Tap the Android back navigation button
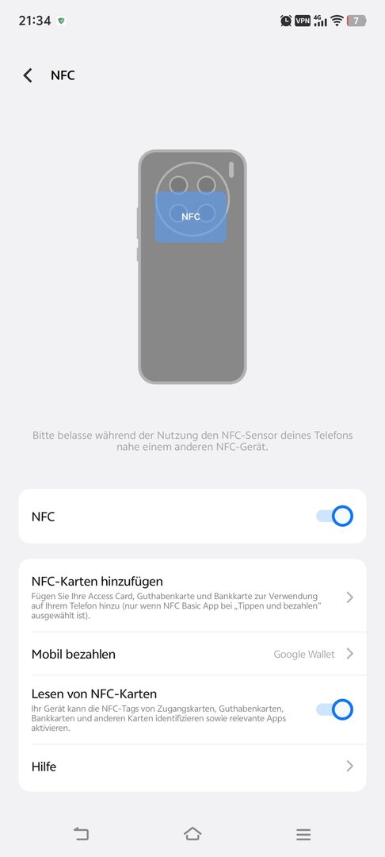Screen dimensions: 385x857 point(81,833)
